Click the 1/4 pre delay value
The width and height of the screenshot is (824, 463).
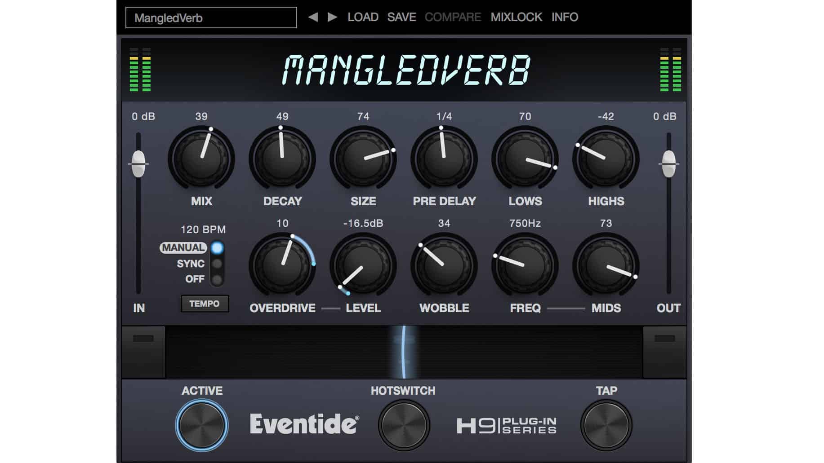click(x=444, y=116)
